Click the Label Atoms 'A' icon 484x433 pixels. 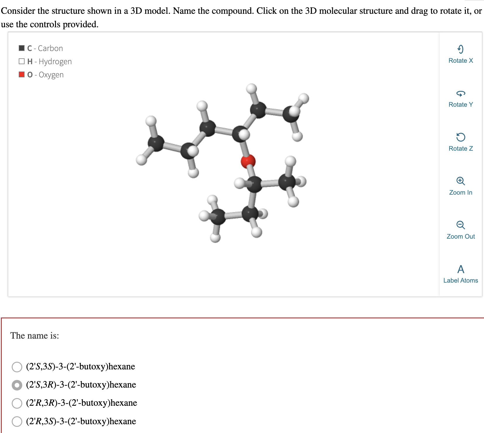click(461, 269)
